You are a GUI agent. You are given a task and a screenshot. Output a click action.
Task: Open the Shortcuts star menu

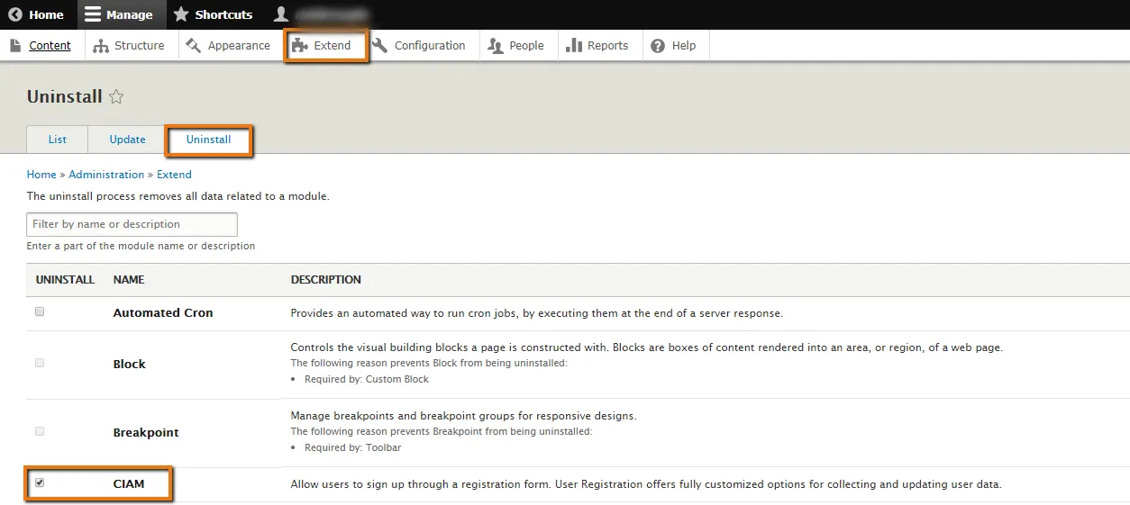[181, 14]
